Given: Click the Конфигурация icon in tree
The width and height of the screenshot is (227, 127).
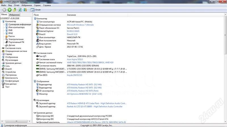Looking at the screenshot, I should (x=3, y=81).
